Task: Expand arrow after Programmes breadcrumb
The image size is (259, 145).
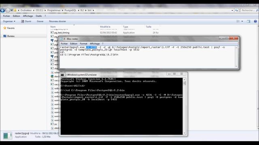Action: [62, 10]
